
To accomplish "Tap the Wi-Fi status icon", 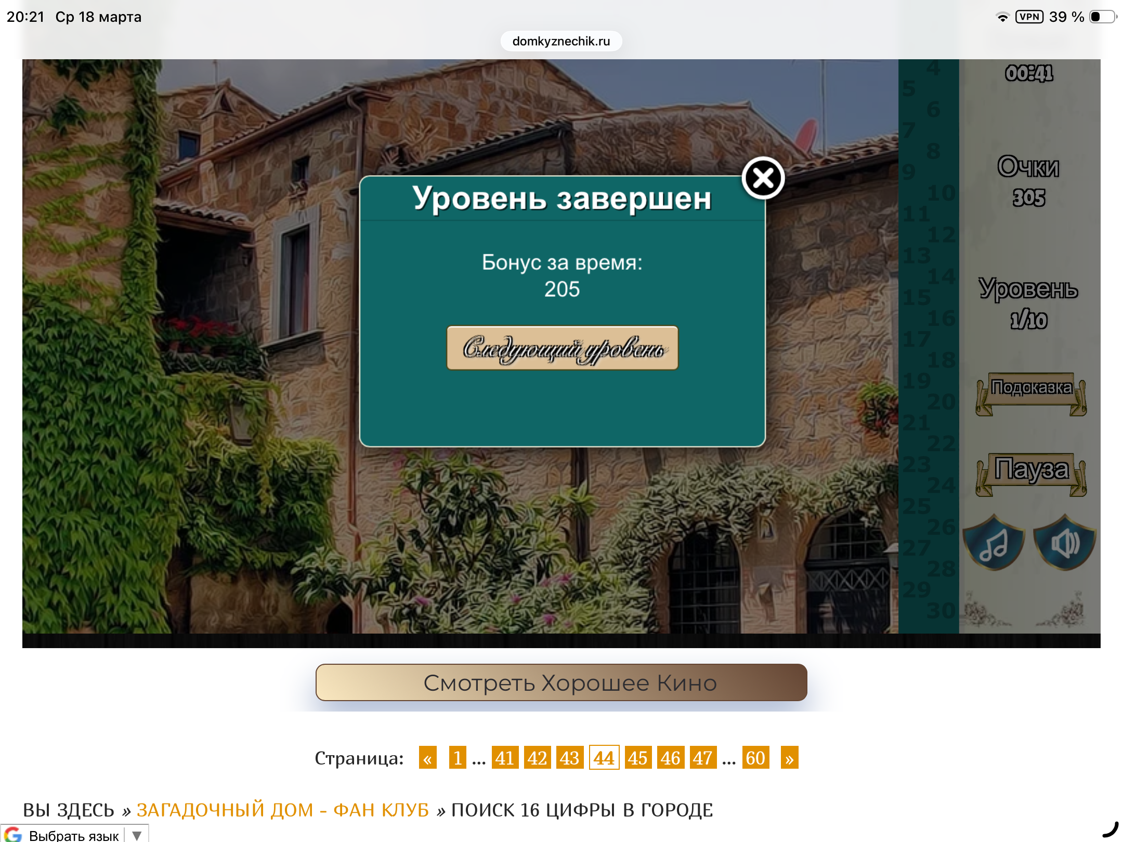I will 1002,17.
